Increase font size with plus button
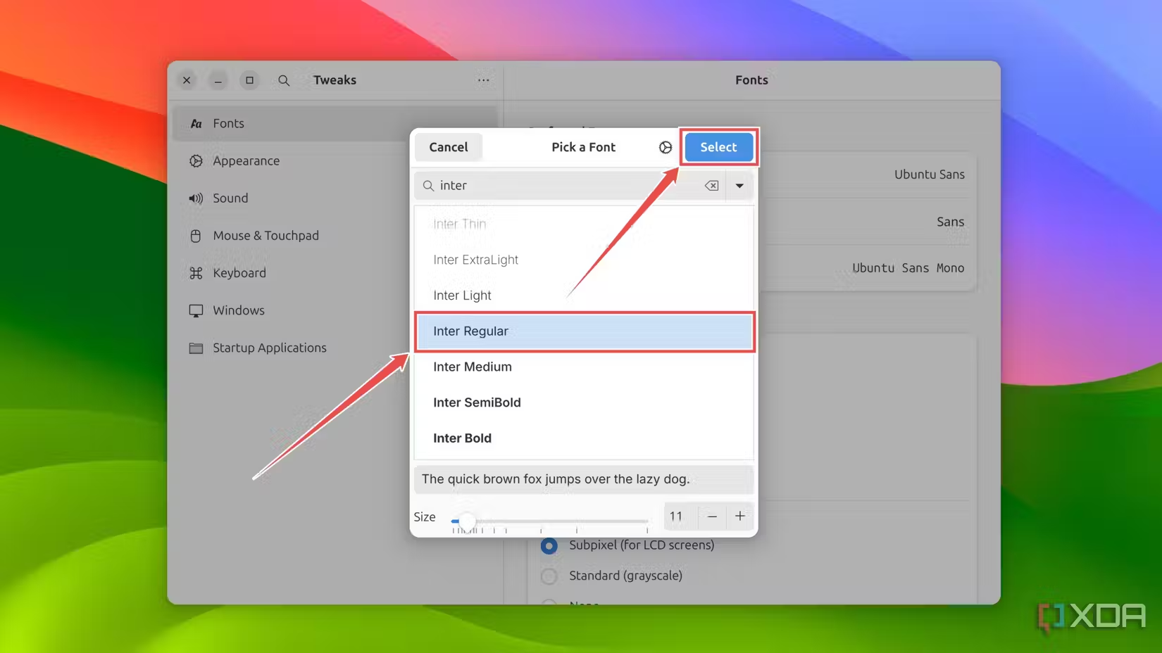Viewport: 1162px width, 653px height. point(740,516)
